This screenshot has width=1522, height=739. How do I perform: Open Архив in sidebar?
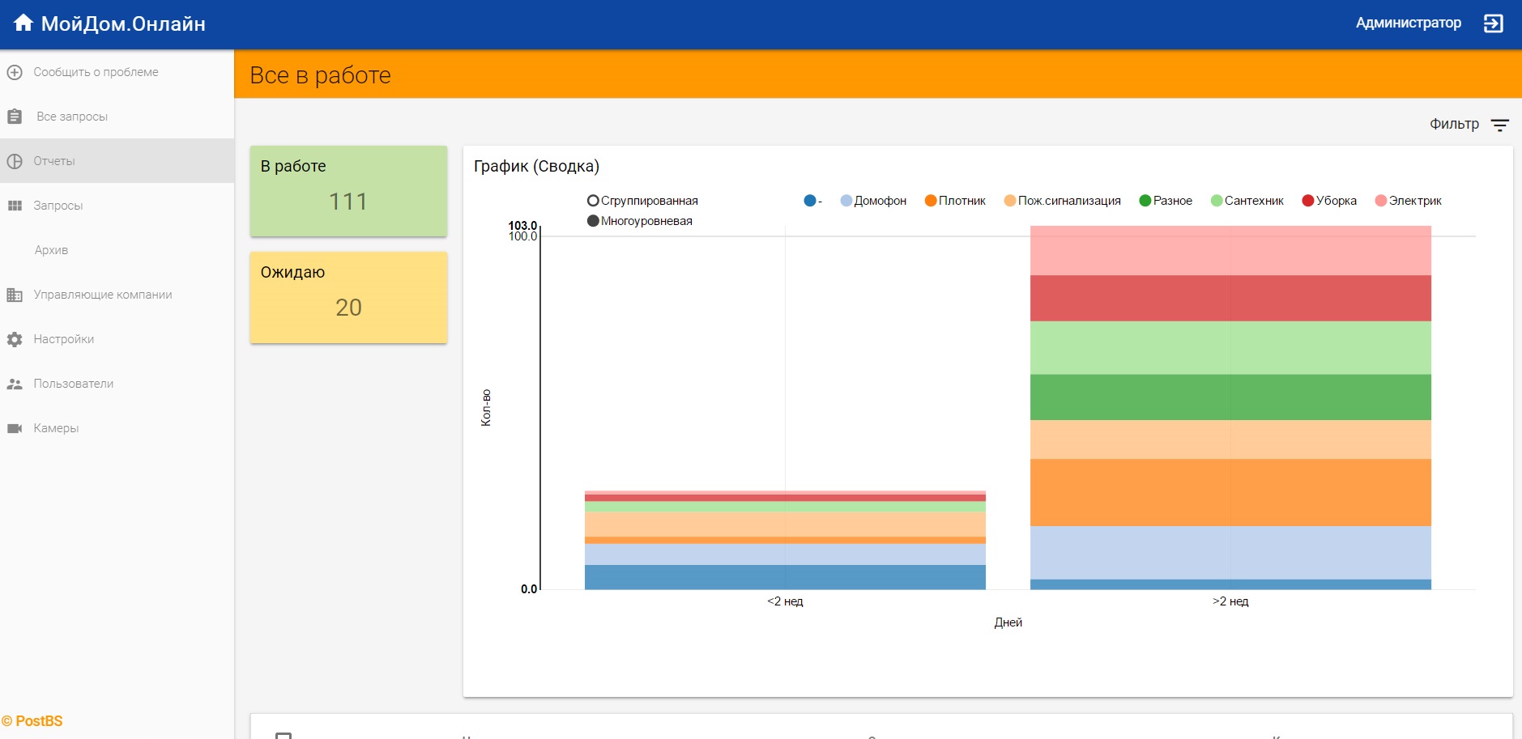(117, 250)
